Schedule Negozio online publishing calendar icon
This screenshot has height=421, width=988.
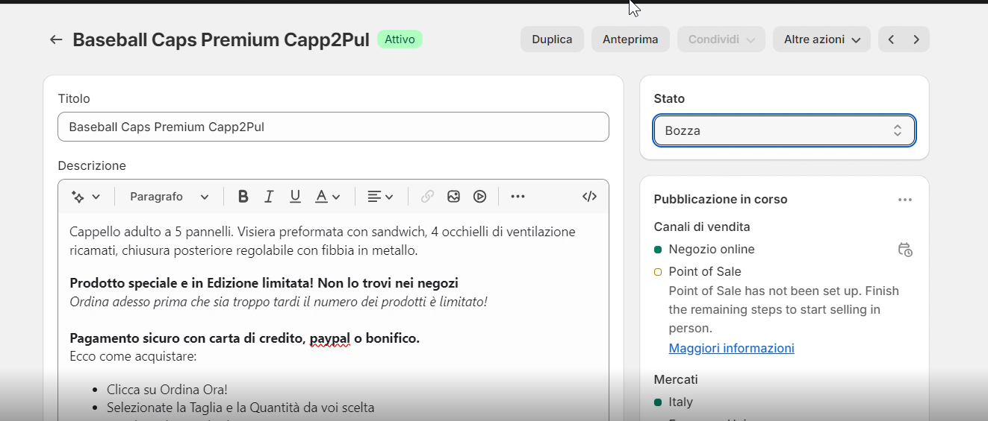905,250
